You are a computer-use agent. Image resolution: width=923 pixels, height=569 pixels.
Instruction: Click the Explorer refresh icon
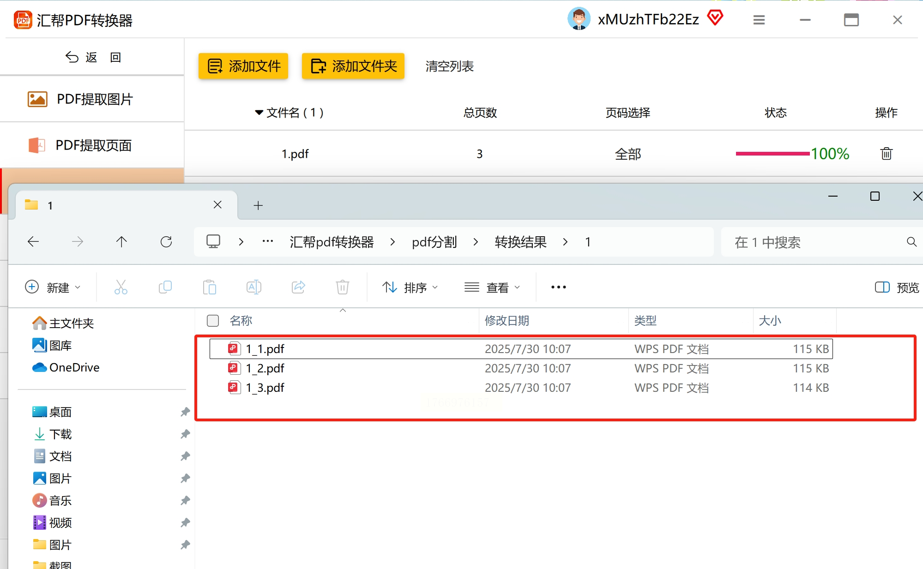tap(166, 242)
